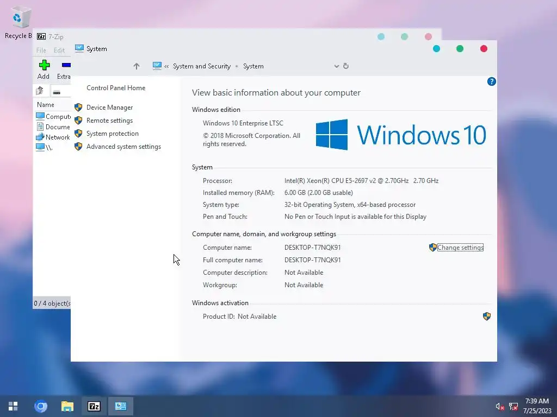Click the red circle button on System window
This screenshot has width=557, height=417.
pyautogui.click(x=484, y=49)
